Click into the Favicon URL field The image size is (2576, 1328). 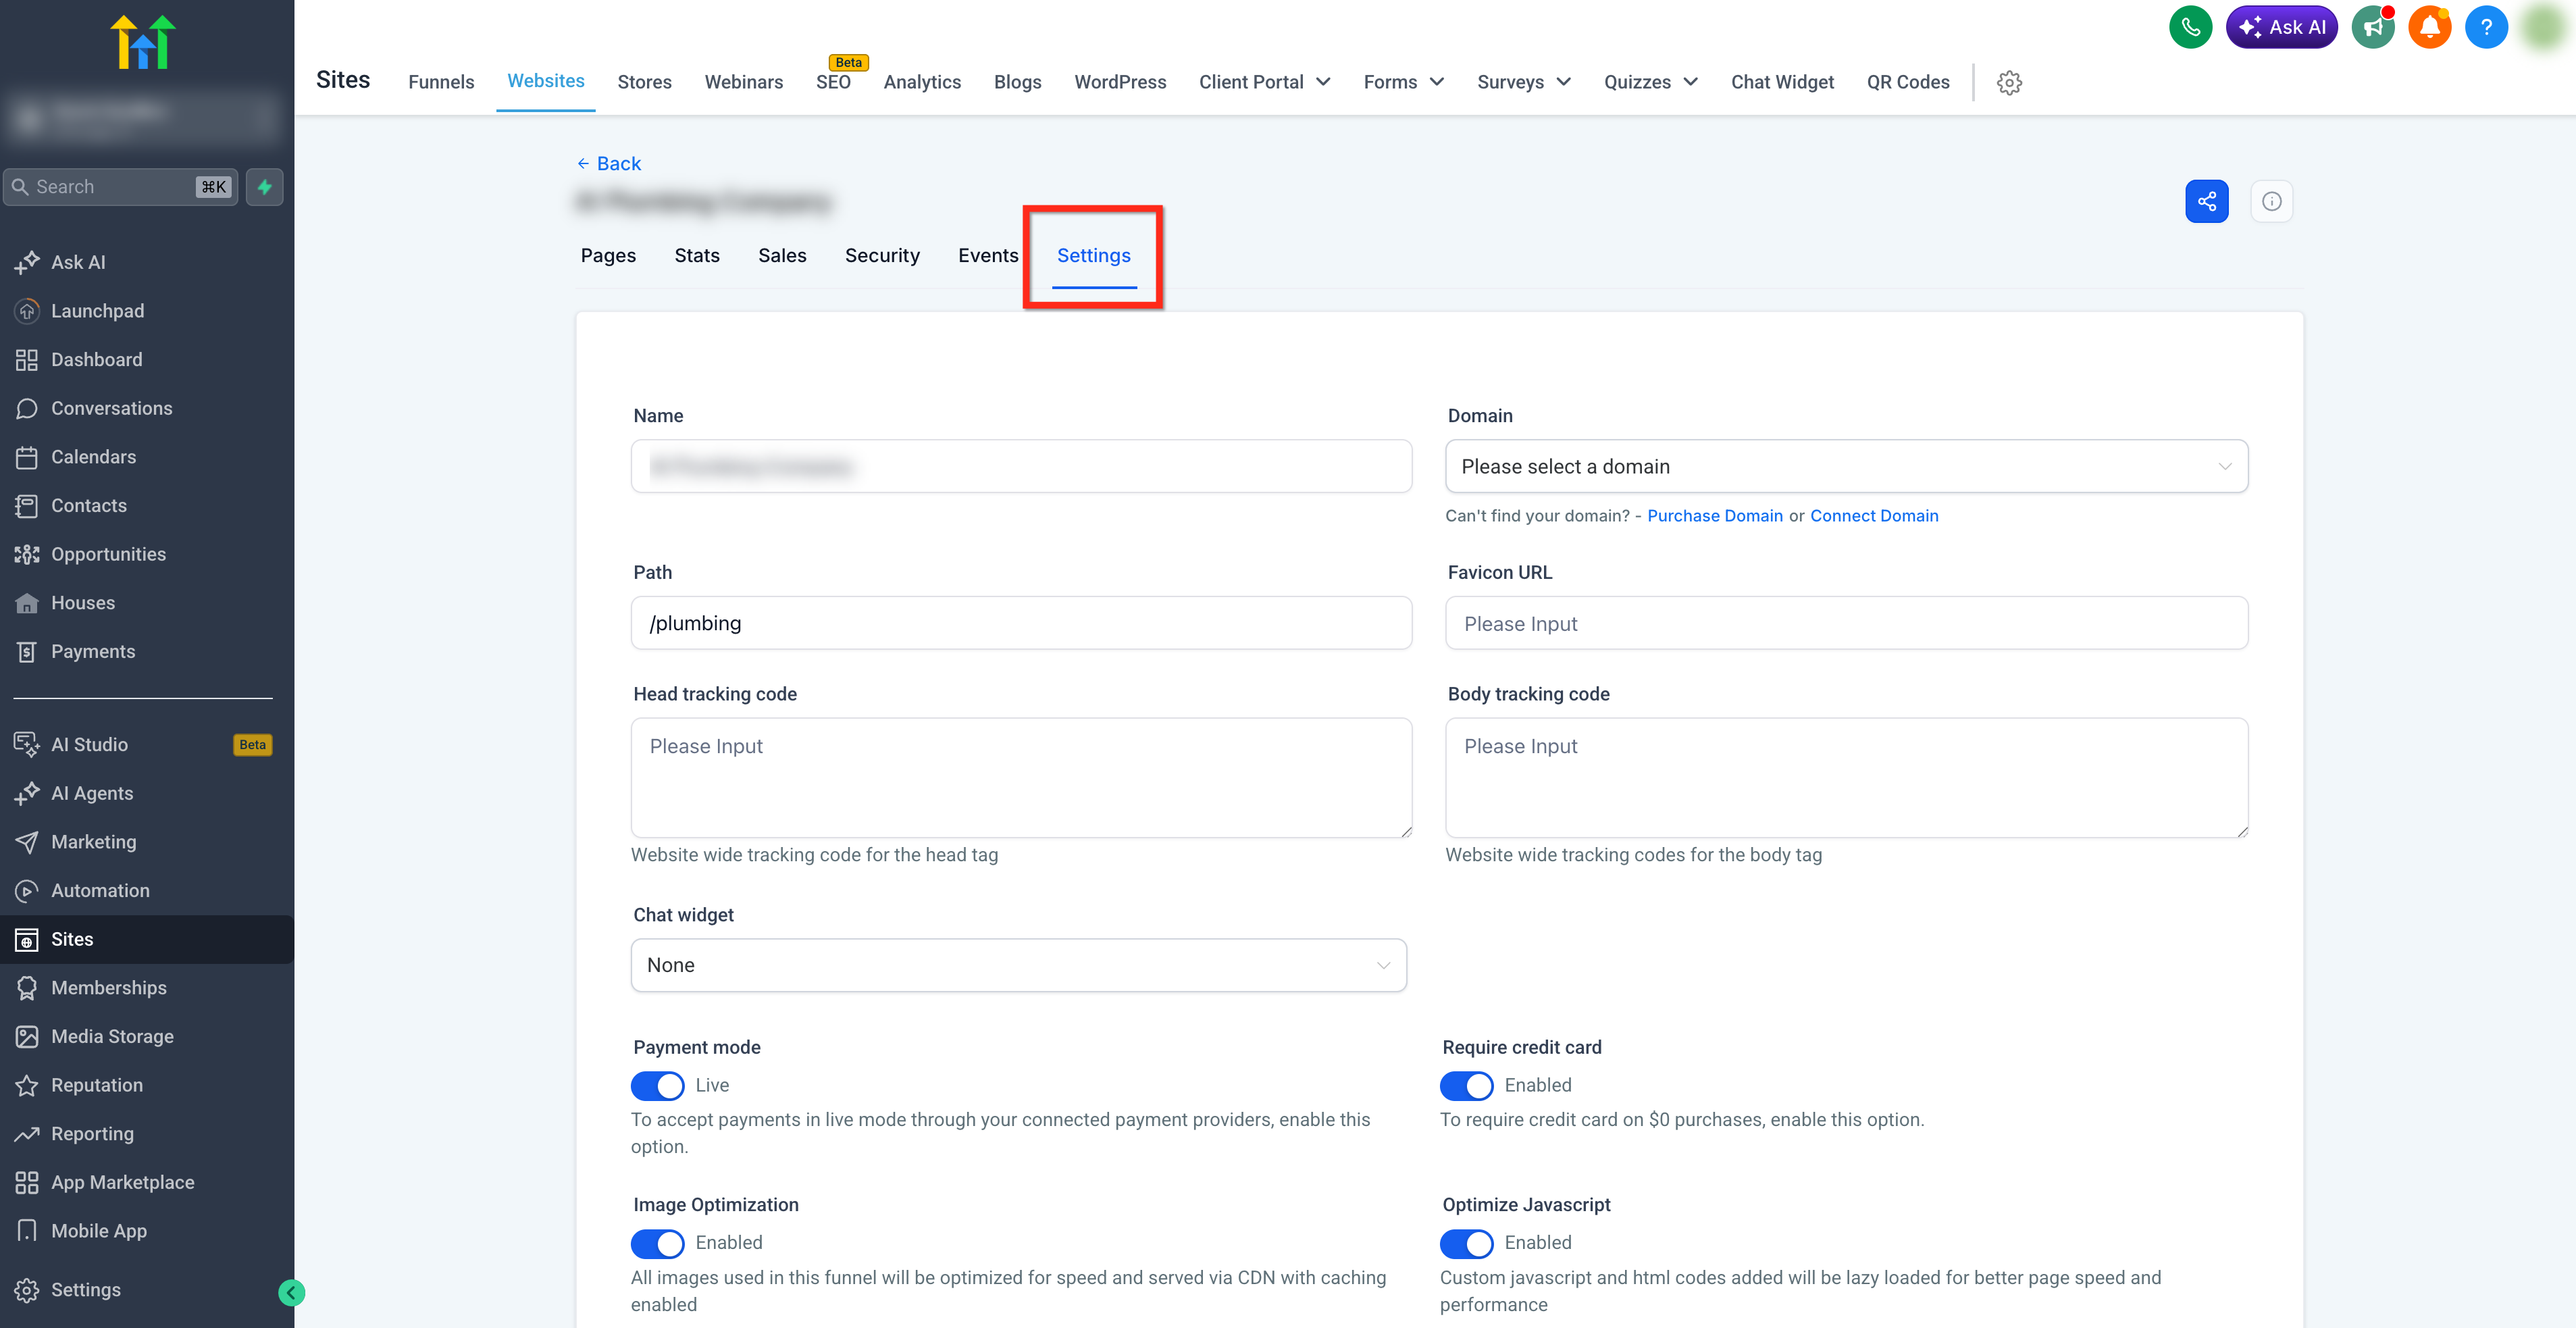(x=1846, y=623)
